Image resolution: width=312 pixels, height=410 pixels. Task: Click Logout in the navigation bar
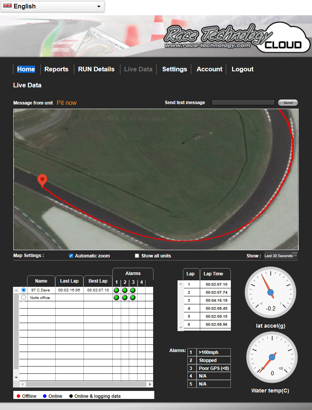point(242,69)
